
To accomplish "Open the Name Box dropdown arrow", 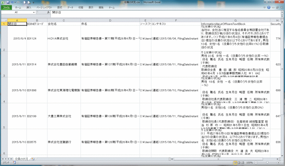I will (34, 12).
